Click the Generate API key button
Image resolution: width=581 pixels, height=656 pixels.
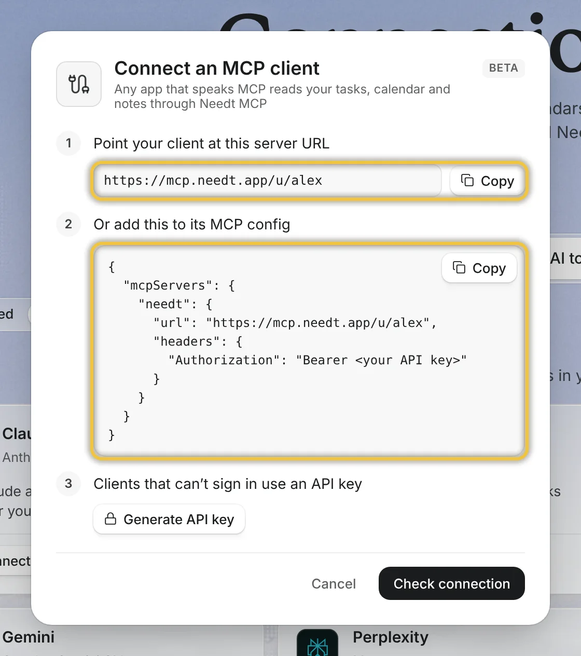tap(169, 519)
